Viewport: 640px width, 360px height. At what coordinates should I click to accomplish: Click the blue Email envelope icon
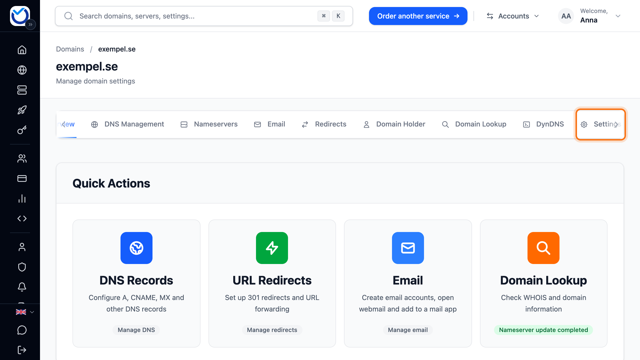pos(408,248)
